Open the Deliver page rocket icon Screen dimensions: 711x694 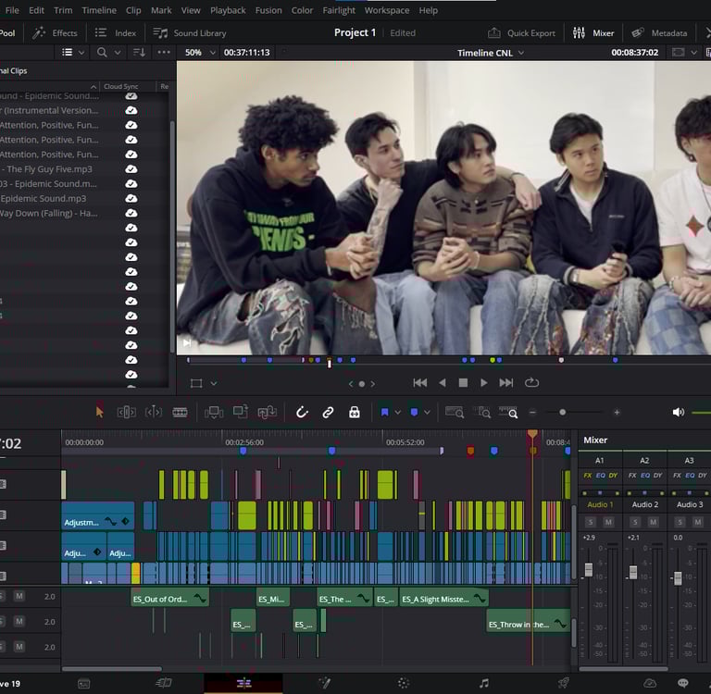tap(563, 683)
